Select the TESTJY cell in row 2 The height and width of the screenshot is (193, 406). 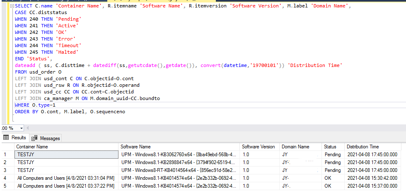click(26, 162)
